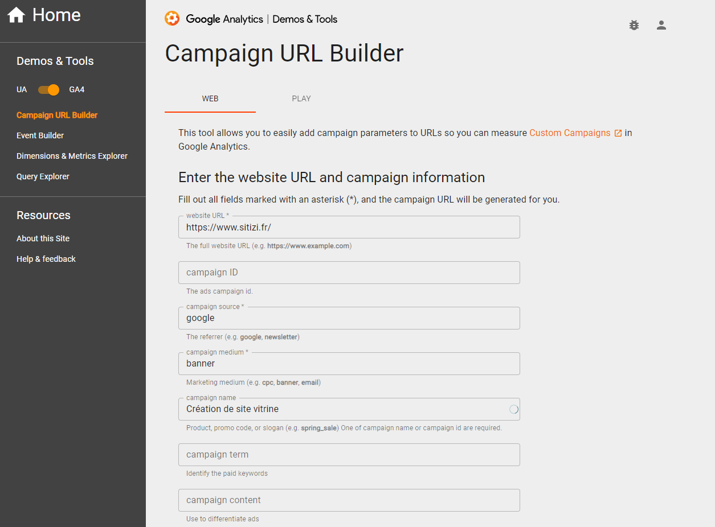The image size is (715, 527).
Task: Click inside the campaign term field
Action: point(349,454)
